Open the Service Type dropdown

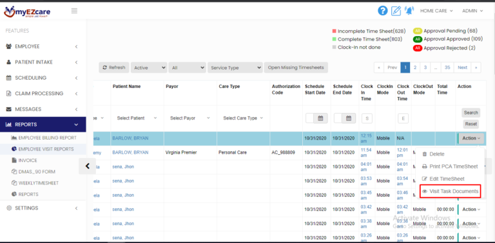pyautogui.click(x=235, y=67)
